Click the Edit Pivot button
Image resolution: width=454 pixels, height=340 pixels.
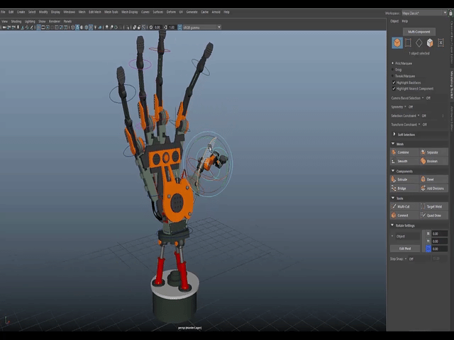tap(404, 249)
